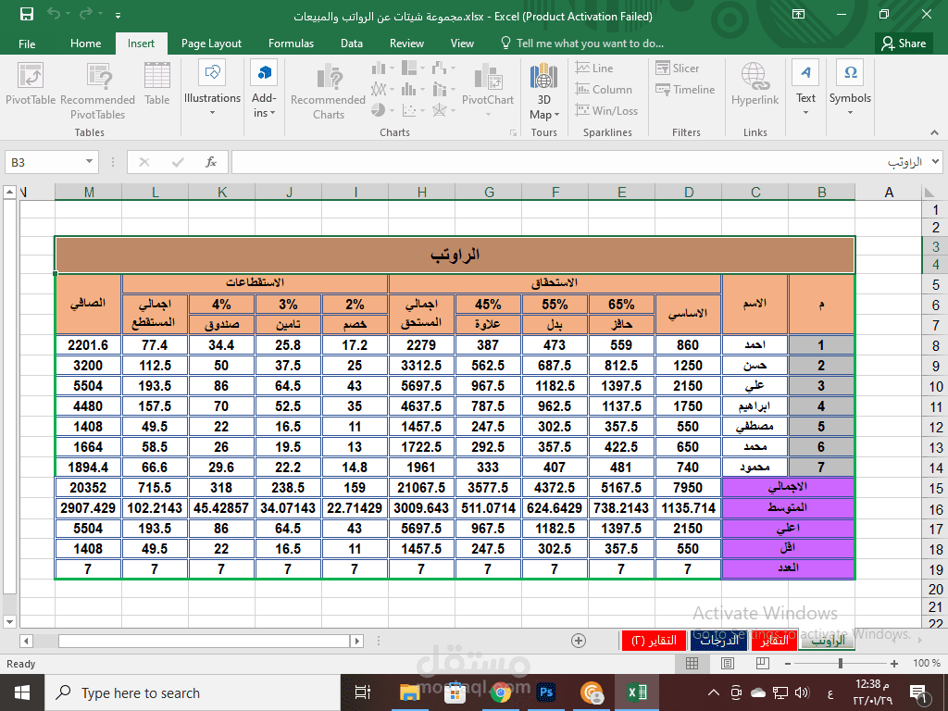
Task: Open the Add-ins dropdown
Action: pyautogui.click(x=264, y=88)
